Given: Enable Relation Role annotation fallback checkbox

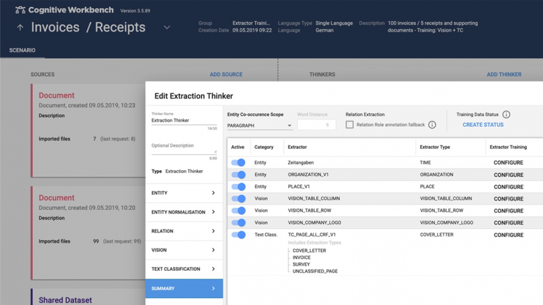Looking at the screenshot, I should [x=350, y=125].
